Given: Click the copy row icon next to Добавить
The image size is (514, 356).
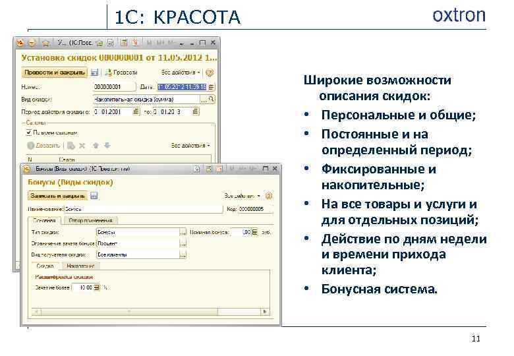Looking at the screenshot, I should coord(71,146).
